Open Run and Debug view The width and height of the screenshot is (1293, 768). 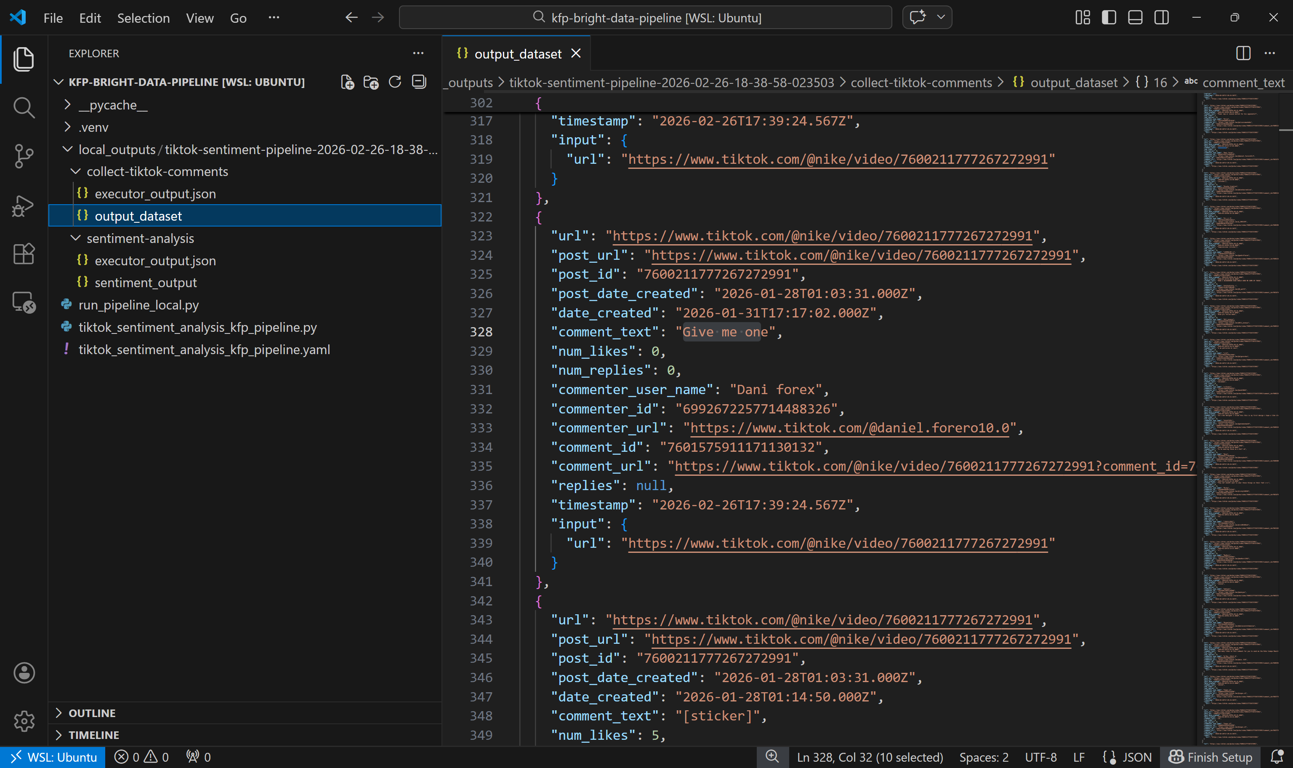pyautogui.click(x=23, y=205)
